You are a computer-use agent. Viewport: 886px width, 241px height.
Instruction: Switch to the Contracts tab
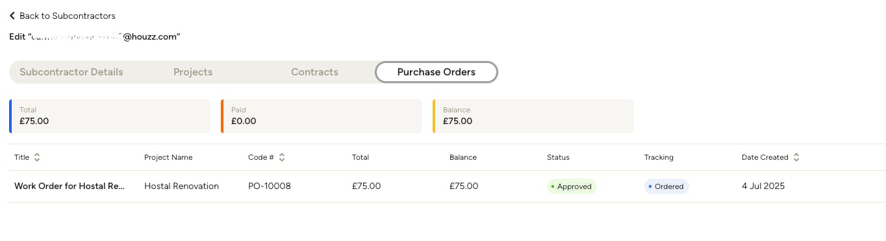(314, 72)
